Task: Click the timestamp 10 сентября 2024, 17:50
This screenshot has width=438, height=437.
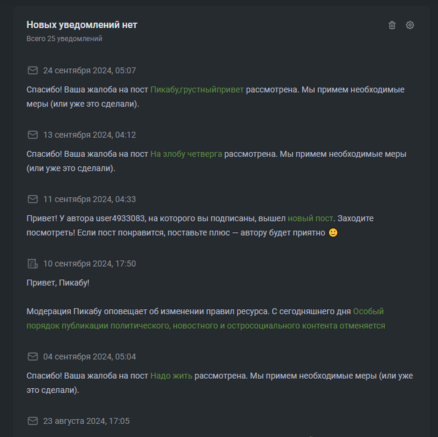Action: [x=89, y=264]
